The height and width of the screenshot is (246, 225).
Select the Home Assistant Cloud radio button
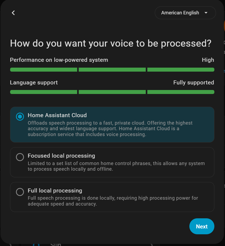(x=20, y=117)
